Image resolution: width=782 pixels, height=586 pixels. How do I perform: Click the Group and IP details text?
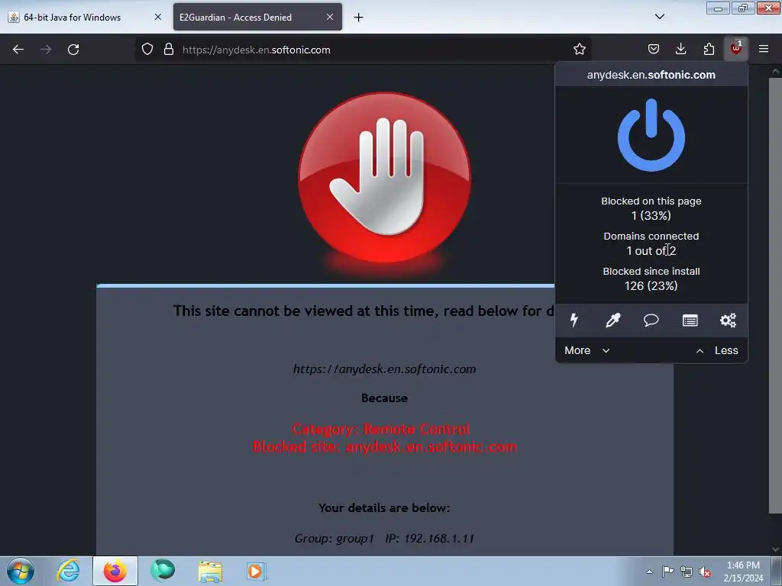[x=384, y=538]
